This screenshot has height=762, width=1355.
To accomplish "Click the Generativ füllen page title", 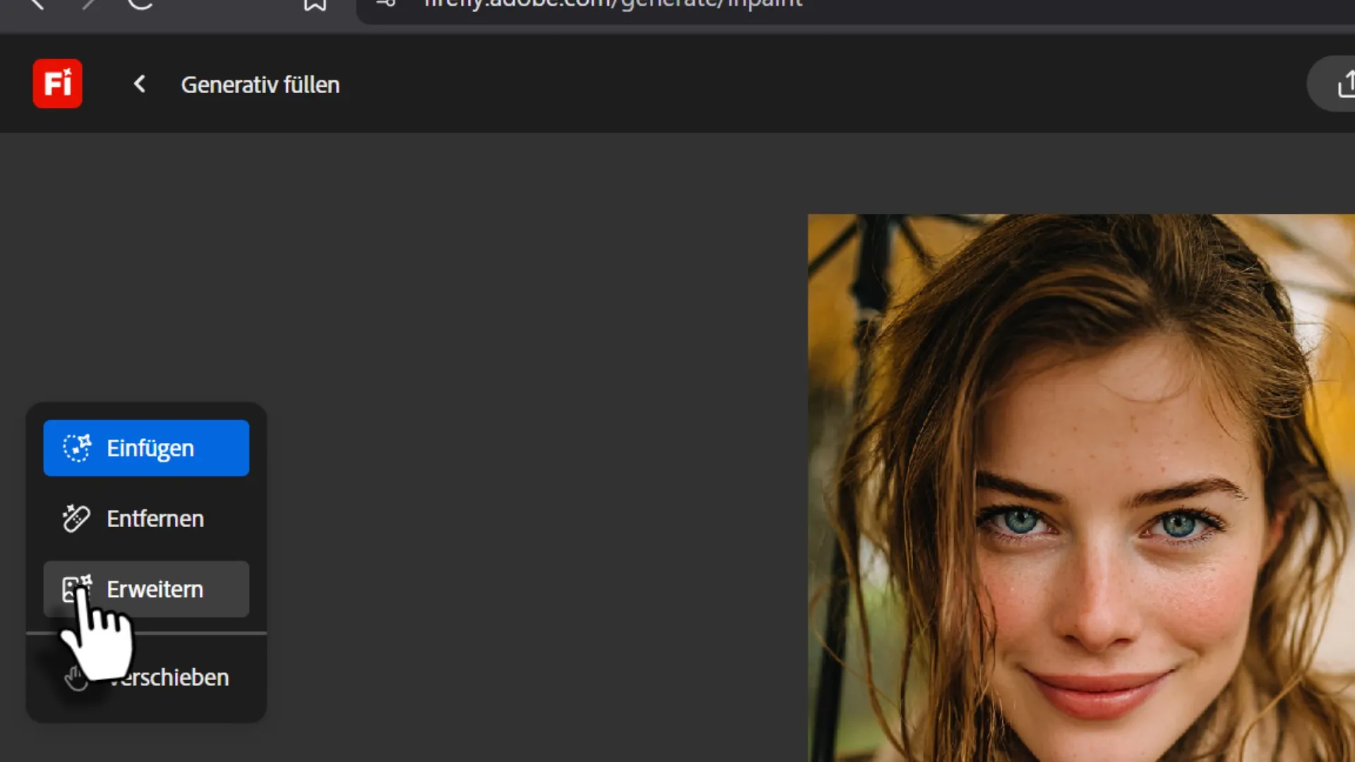I will coord(260,85).
